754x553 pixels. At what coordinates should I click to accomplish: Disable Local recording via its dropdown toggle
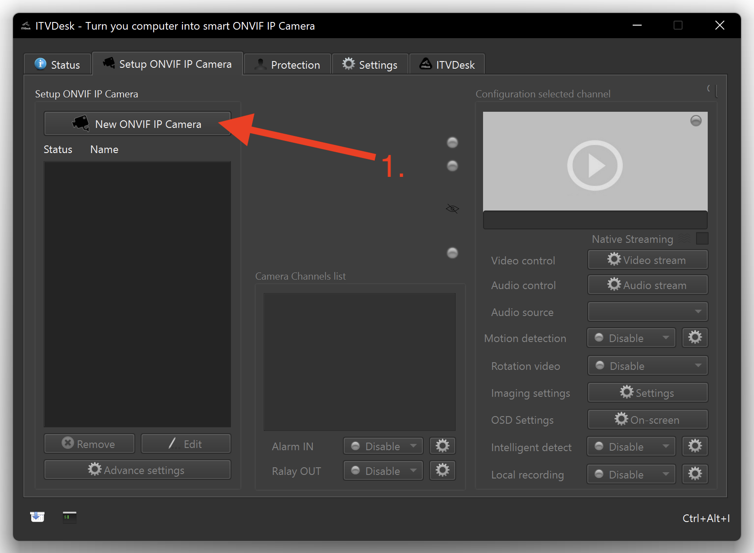631,474
